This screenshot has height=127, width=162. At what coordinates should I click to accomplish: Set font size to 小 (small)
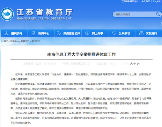138,64
